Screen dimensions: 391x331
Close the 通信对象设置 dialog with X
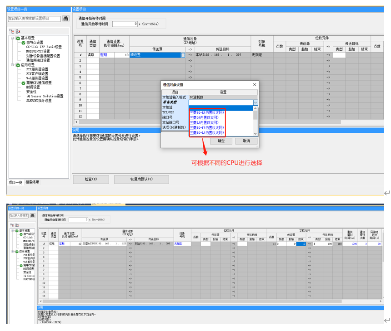255,85
